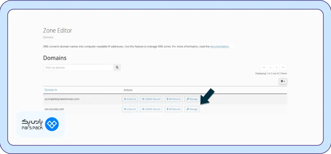
Task: Click Manage for ron-ecosite.com
Action: tap(192, 109)
